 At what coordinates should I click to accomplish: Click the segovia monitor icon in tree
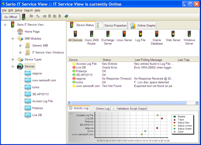tap(28, 73)
